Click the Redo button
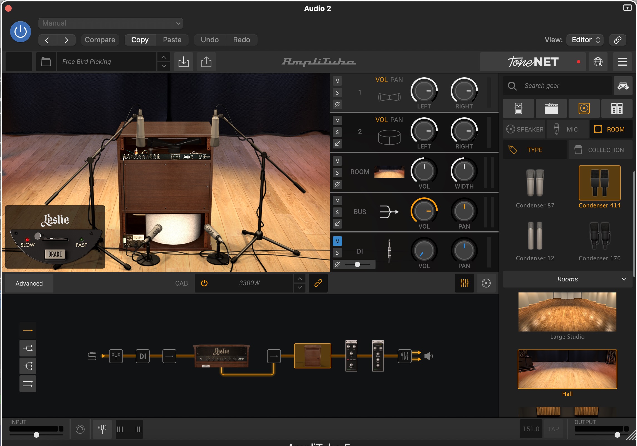 point(241,40)
